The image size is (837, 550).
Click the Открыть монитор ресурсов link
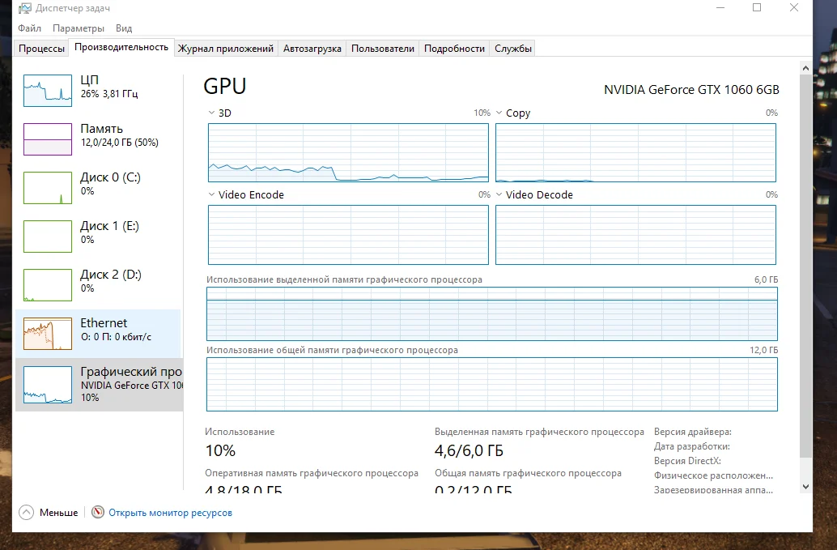pos(170,513)
